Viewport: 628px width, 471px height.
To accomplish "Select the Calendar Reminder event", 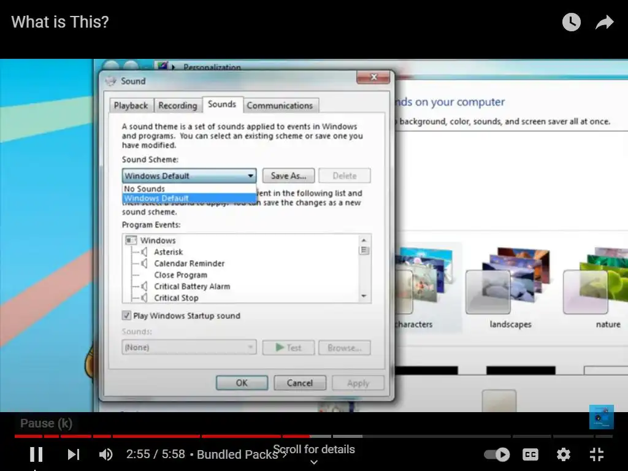I will pos(190,264).
